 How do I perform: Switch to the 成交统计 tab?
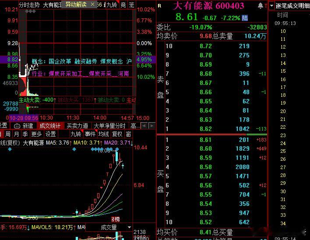click(x=50, y=126)
